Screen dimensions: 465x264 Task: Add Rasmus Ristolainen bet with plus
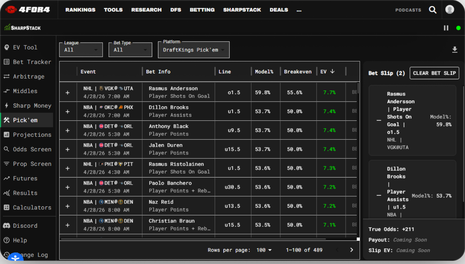68,168
